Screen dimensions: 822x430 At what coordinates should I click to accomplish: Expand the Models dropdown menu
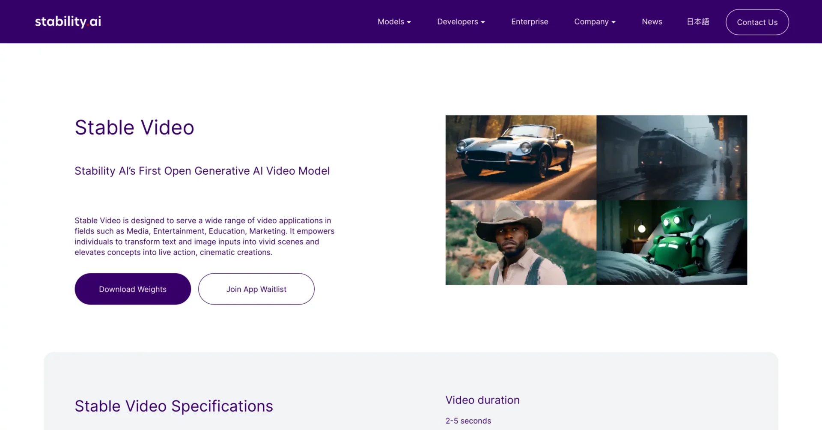coord(394,22)
